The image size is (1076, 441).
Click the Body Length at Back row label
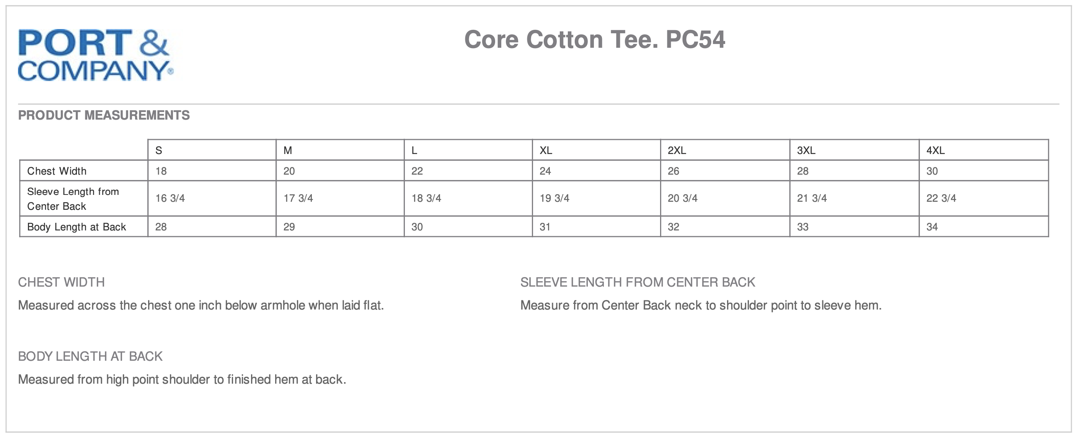77,227
